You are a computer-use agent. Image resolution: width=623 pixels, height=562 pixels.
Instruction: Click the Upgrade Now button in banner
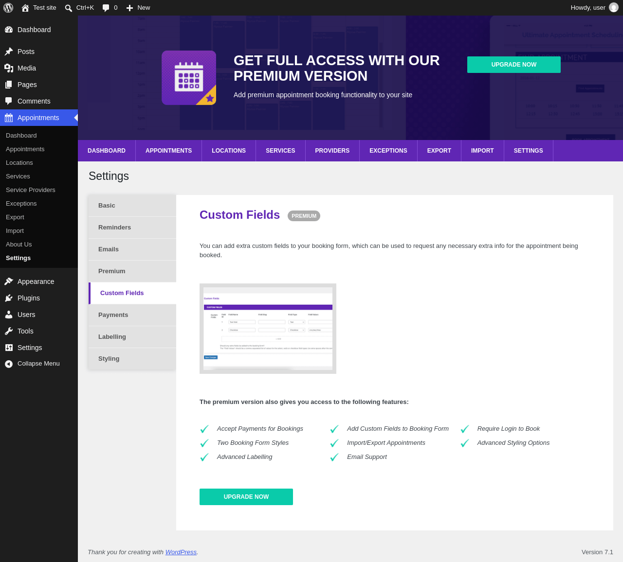(514, 65)
